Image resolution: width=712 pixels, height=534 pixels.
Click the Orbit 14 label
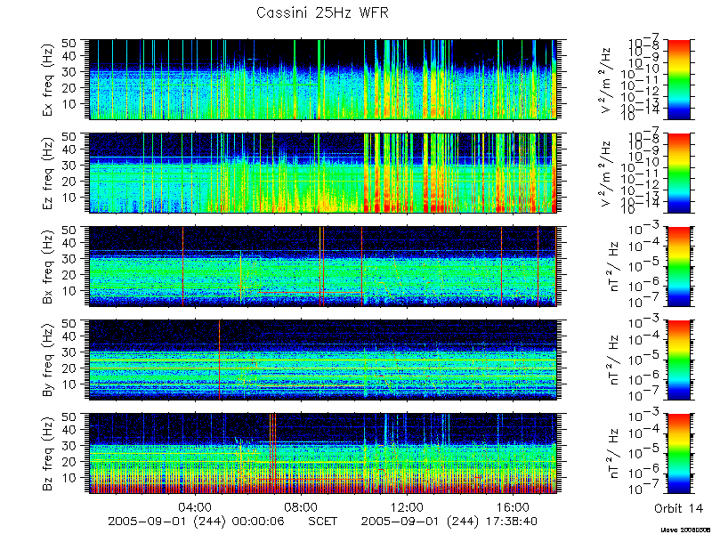(x=678, y=508)
